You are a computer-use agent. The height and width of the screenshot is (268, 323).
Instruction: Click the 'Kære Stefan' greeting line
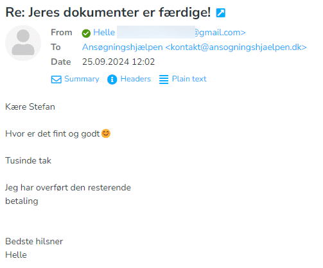point(30,106)
